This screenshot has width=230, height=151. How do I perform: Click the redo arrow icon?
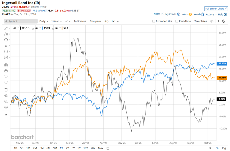click(6, 82)
